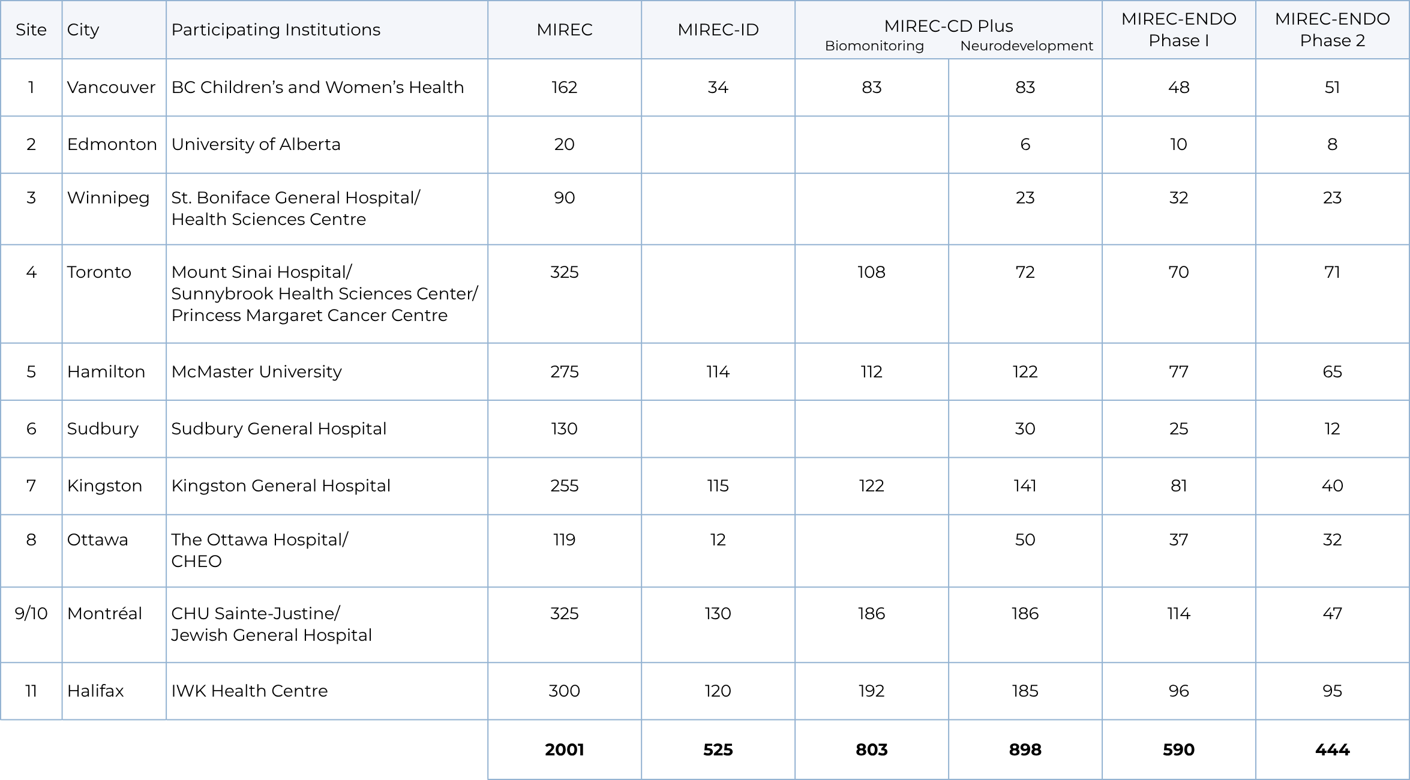
Task: Click Edmonton's Neurodevelopment value 6
Action: tap(1025, 145)
